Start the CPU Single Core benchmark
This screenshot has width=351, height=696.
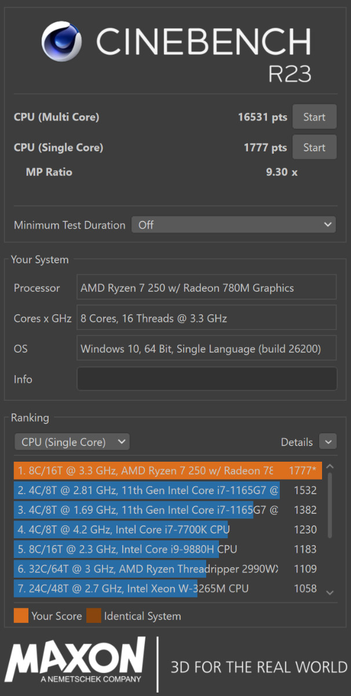[x=314, y=147]
